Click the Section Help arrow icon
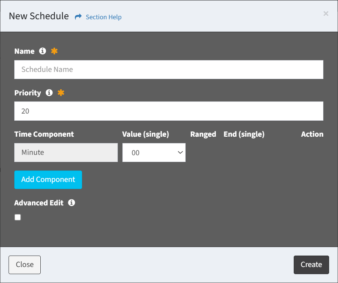The image size is (338, 283). click(78, 17)
